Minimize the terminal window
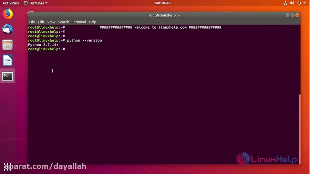This screenshot has height=174, width=310. 288,15
